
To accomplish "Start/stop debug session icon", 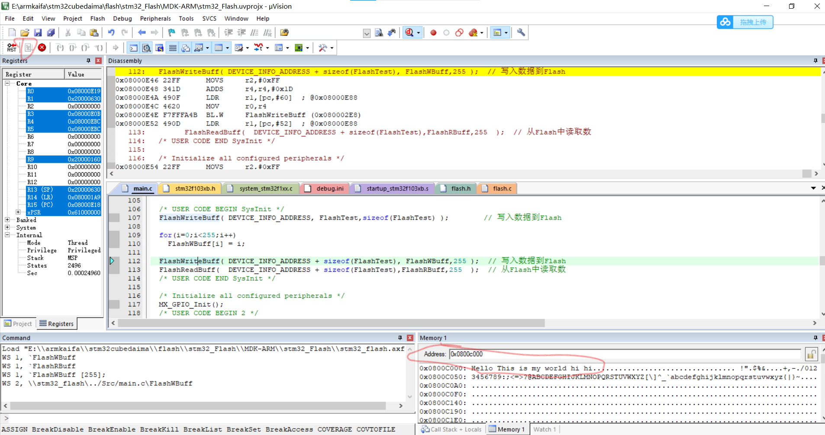I will tap(409, 32).
